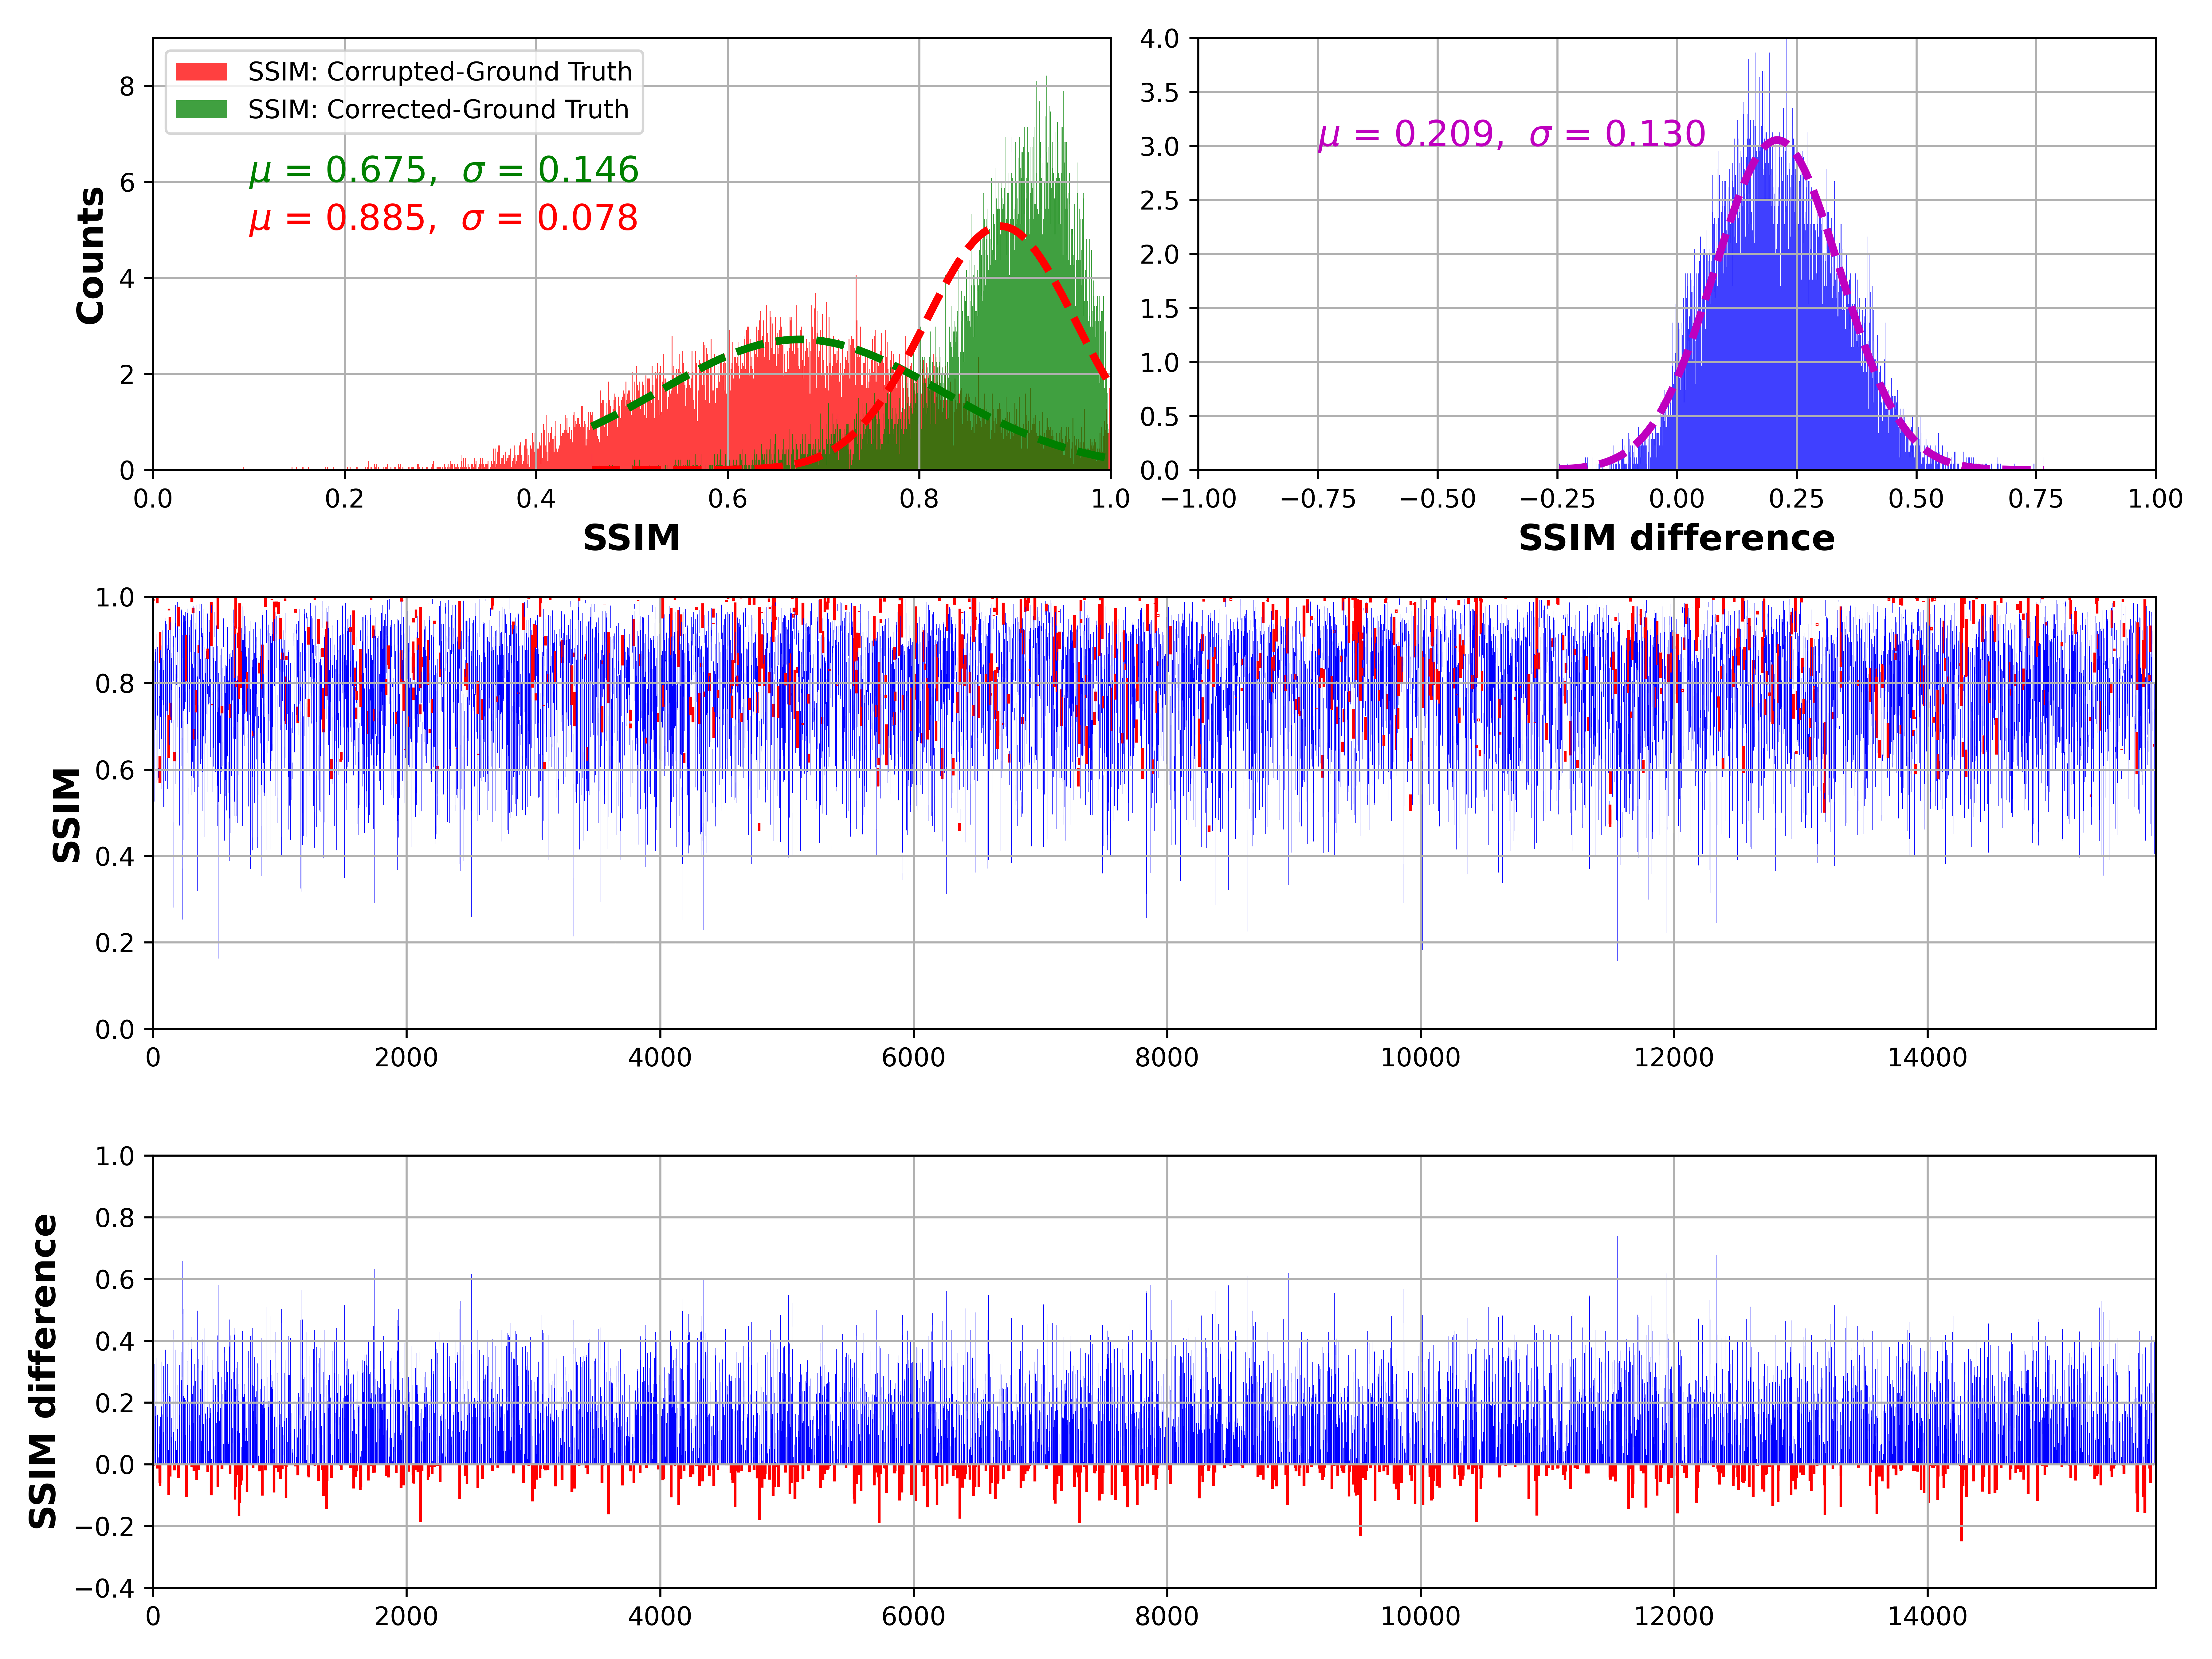Click the '1.5' y-axis tick of the blue histogram

coord(1160,309)
